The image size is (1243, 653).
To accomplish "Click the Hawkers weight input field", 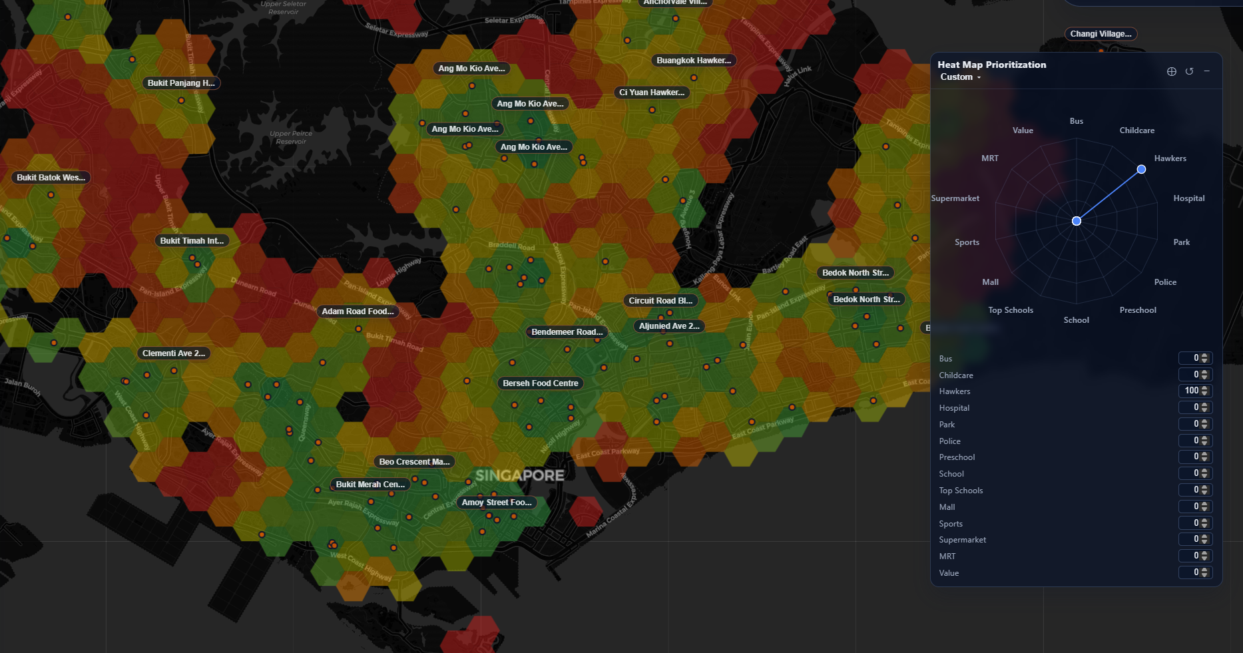I will coord(1190,391).
